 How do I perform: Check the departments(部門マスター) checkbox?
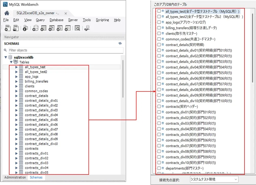159,168
